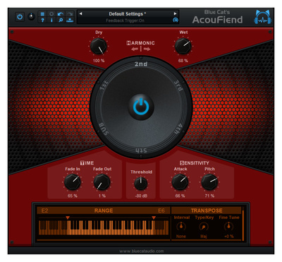Viewport: 282px width, 262px height.
Task: Open the 'Default Settings' preset name menu
Action: (x=127, y=14)
